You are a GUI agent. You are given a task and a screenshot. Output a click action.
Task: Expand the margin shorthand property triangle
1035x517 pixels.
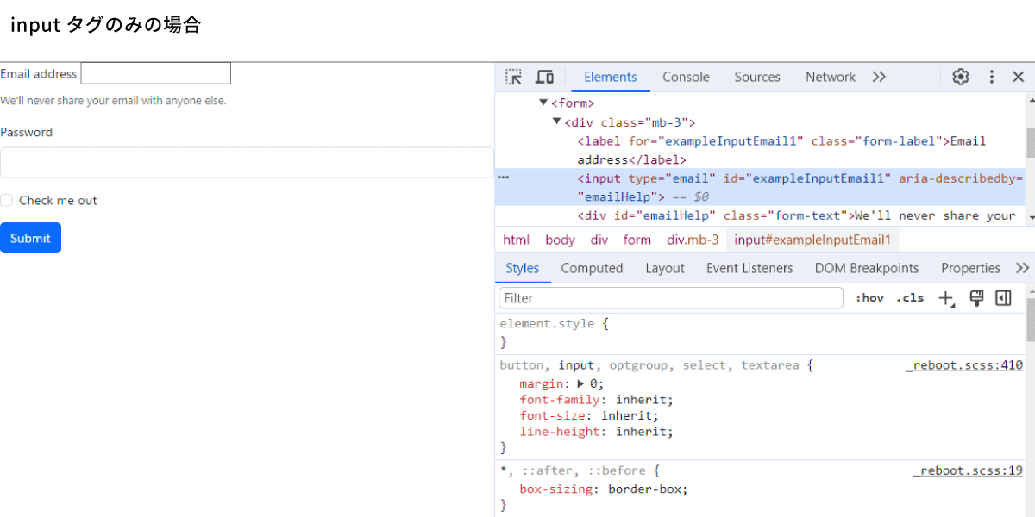tap(580, 383)
